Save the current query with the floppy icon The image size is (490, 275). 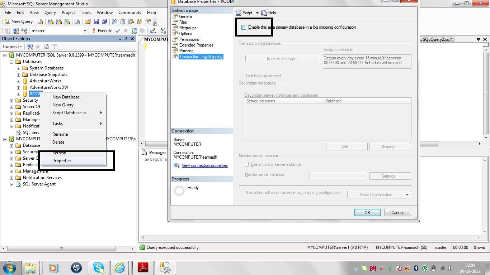tap(96, 21)
